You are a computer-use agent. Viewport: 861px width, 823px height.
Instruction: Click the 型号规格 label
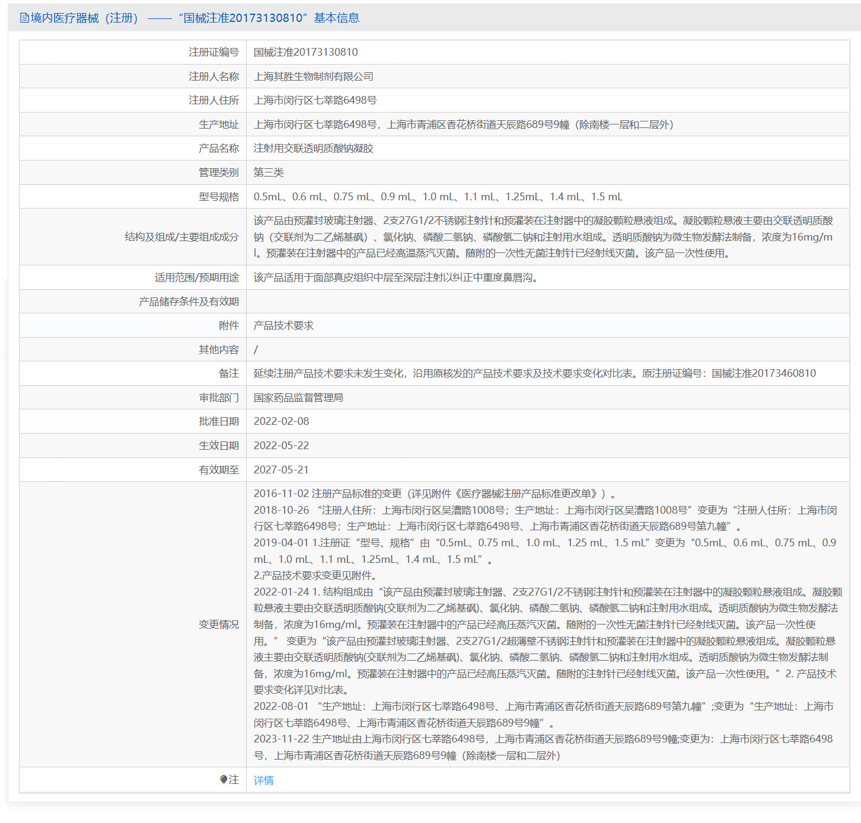click(219, 197)
